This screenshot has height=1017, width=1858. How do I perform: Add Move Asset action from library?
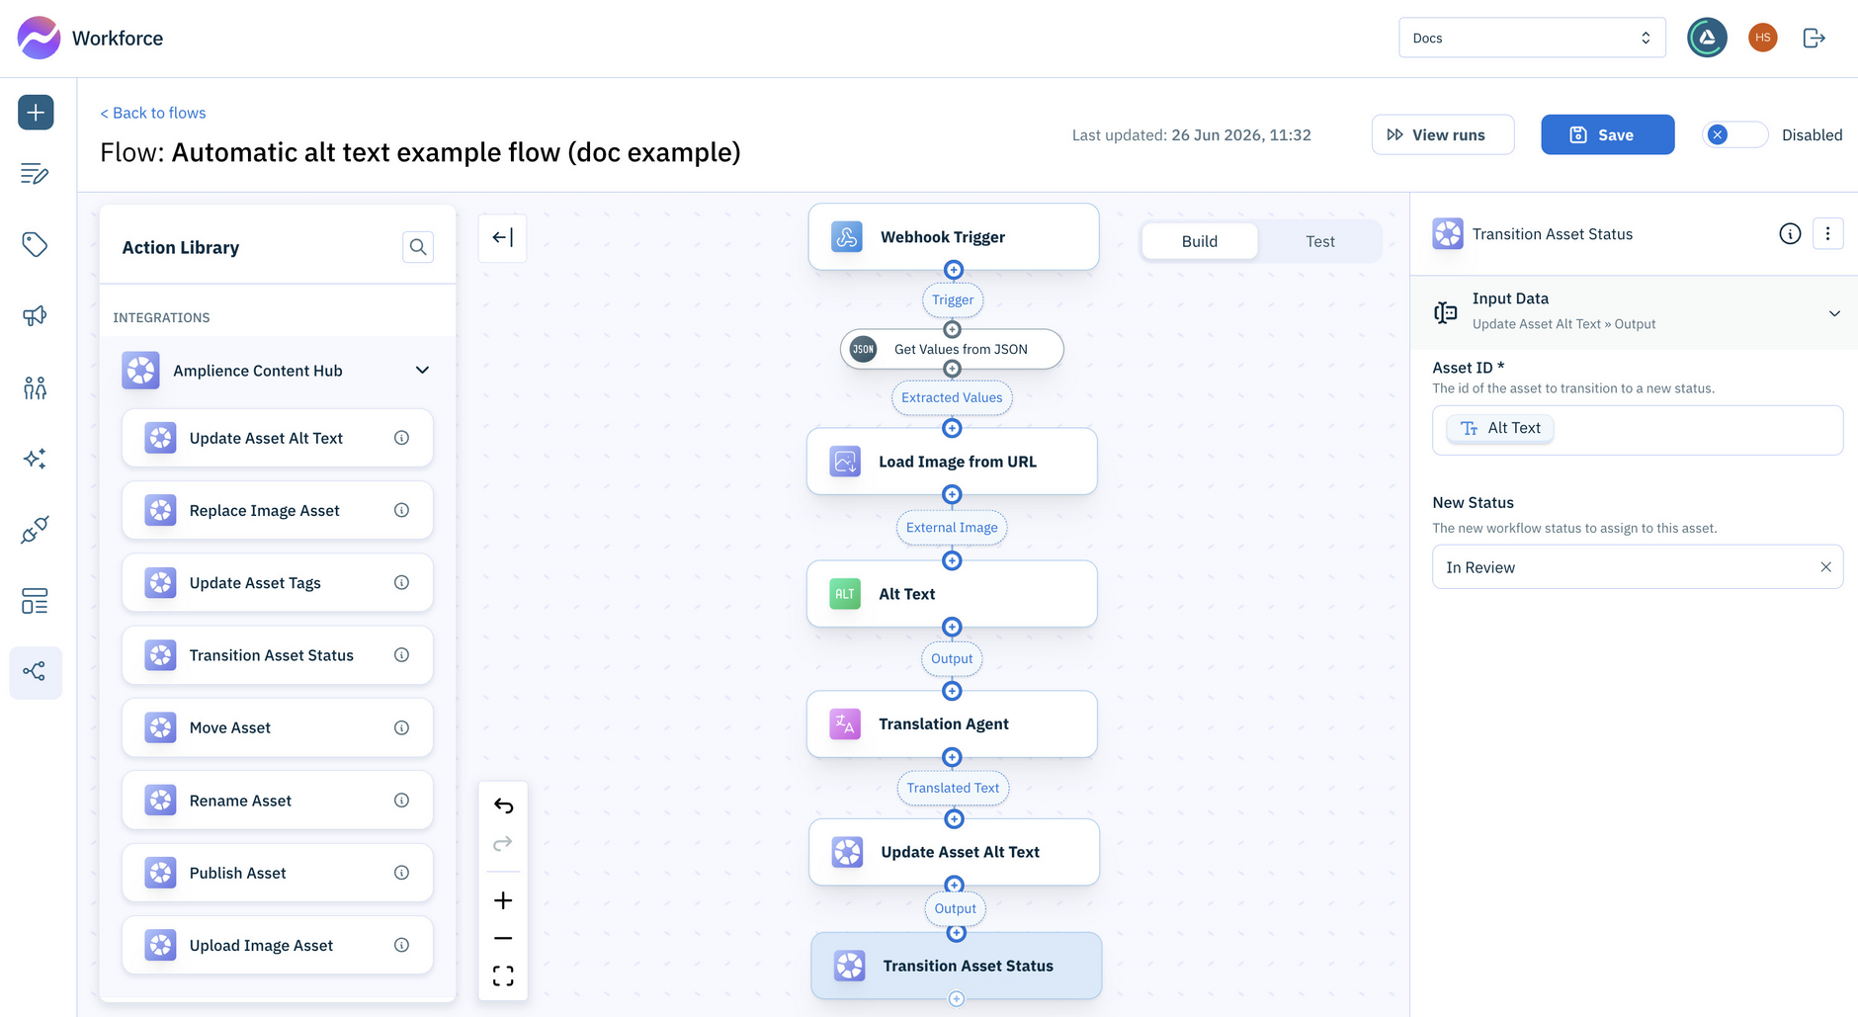pyautogui.click(x=278, y=727)
